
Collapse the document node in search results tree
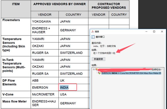[94, 69]
